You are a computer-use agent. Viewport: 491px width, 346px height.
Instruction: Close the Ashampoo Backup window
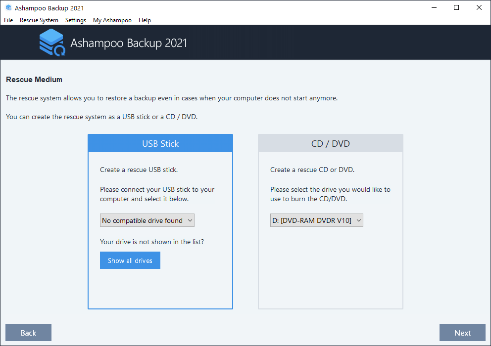tap(479, 8)
